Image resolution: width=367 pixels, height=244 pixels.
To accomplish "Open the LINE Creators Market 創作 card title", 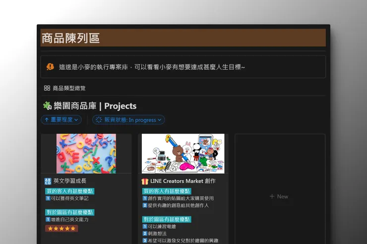I will click(183, 181).
